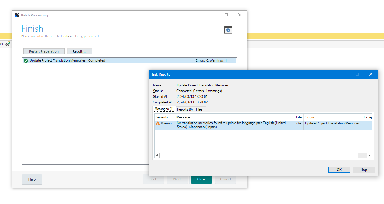Open the Results... button
The height and width of the screenshot is (204, 384).
(80, 51)
